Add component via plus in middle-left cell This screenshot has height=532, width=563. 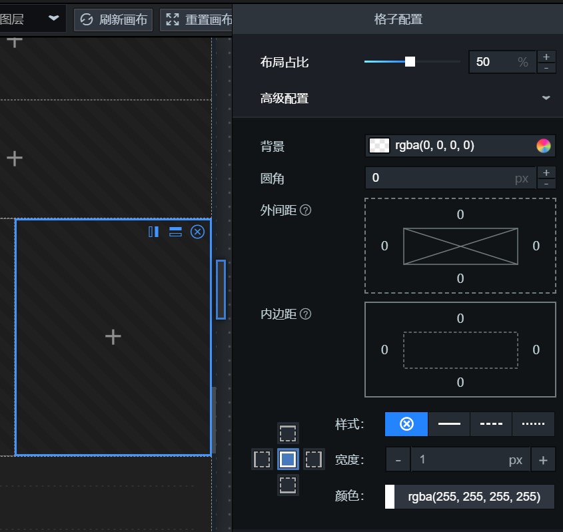click(x=15, y=158)
